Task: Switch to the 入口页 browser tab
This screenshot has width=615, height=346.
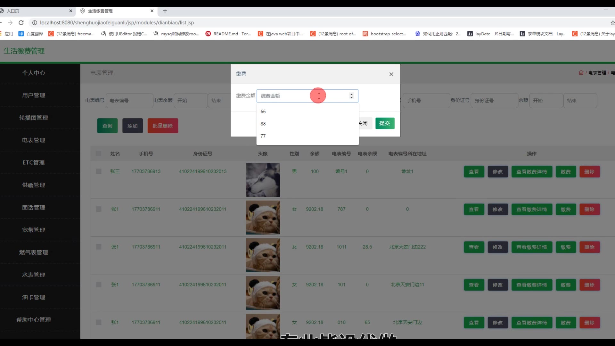Action: point(35,11)
